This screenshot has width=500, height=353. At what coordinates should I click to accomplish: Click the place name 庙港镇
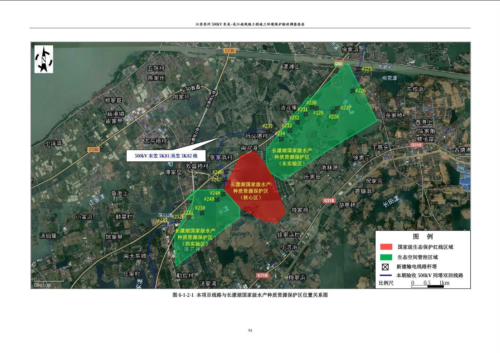click(x=115, y=114)
